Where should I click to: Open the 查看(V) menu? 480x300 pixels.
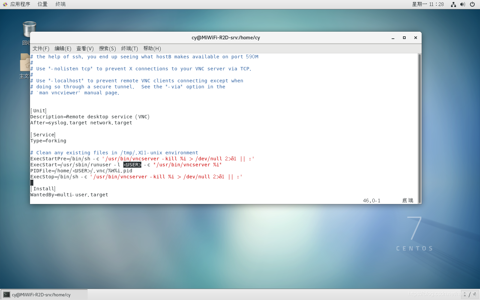point(85,48)
